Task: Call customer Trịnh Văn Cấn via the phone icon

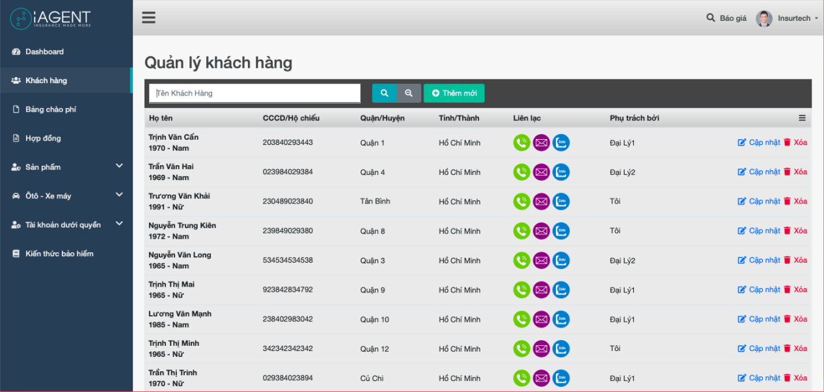Action: (521, 143)
